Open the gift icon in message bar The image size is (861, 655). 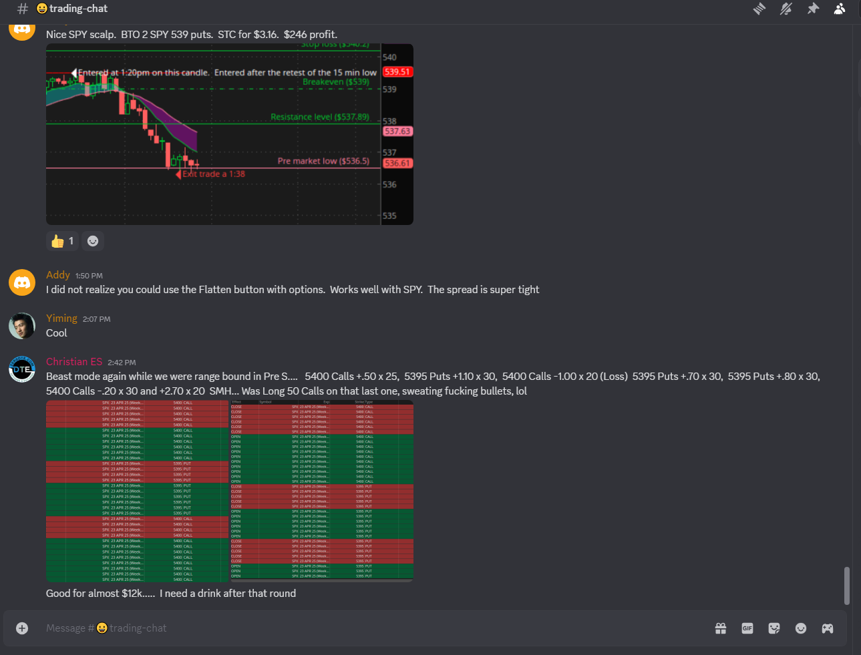(x=721, y=628)
